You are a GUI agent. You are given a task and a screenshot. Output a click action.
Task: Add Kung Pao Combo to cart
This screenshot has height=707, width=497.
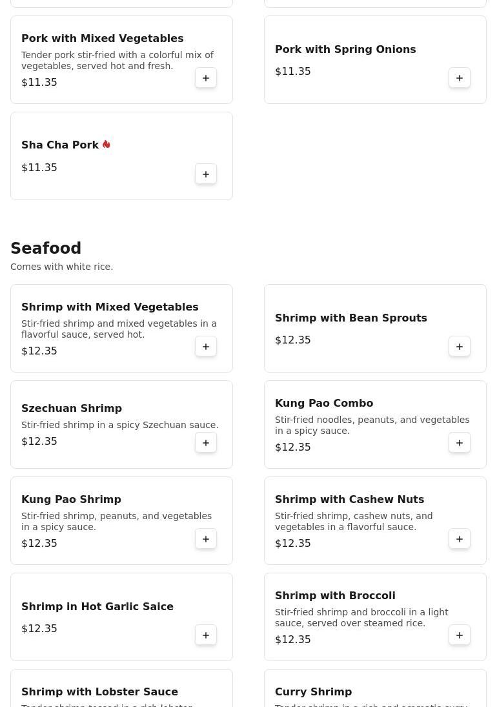460,443
